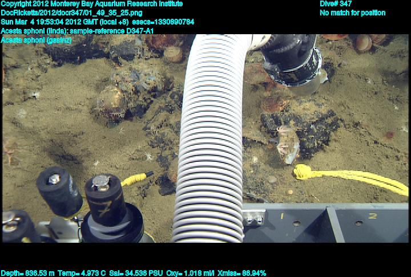Click the Depth reading value
Image resolution: width=411 pixels, height=277 pixels.
[27, 273]
